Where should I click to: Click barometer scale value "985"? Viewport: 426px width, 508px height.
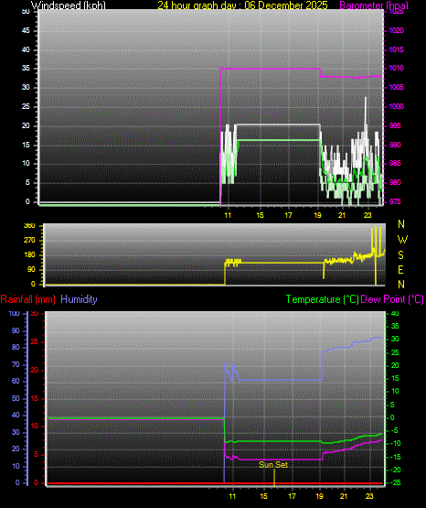[395, 163]
